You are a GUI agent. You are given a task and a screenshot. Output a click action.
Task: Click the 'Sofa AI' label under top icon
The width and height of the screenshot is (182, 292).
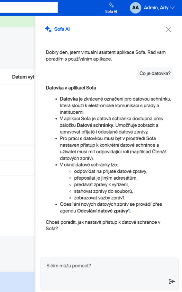(x=111, y=11)
